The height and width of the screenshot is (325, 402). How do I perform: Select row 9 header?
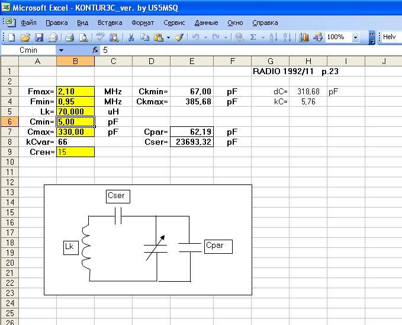click(9, 152)
